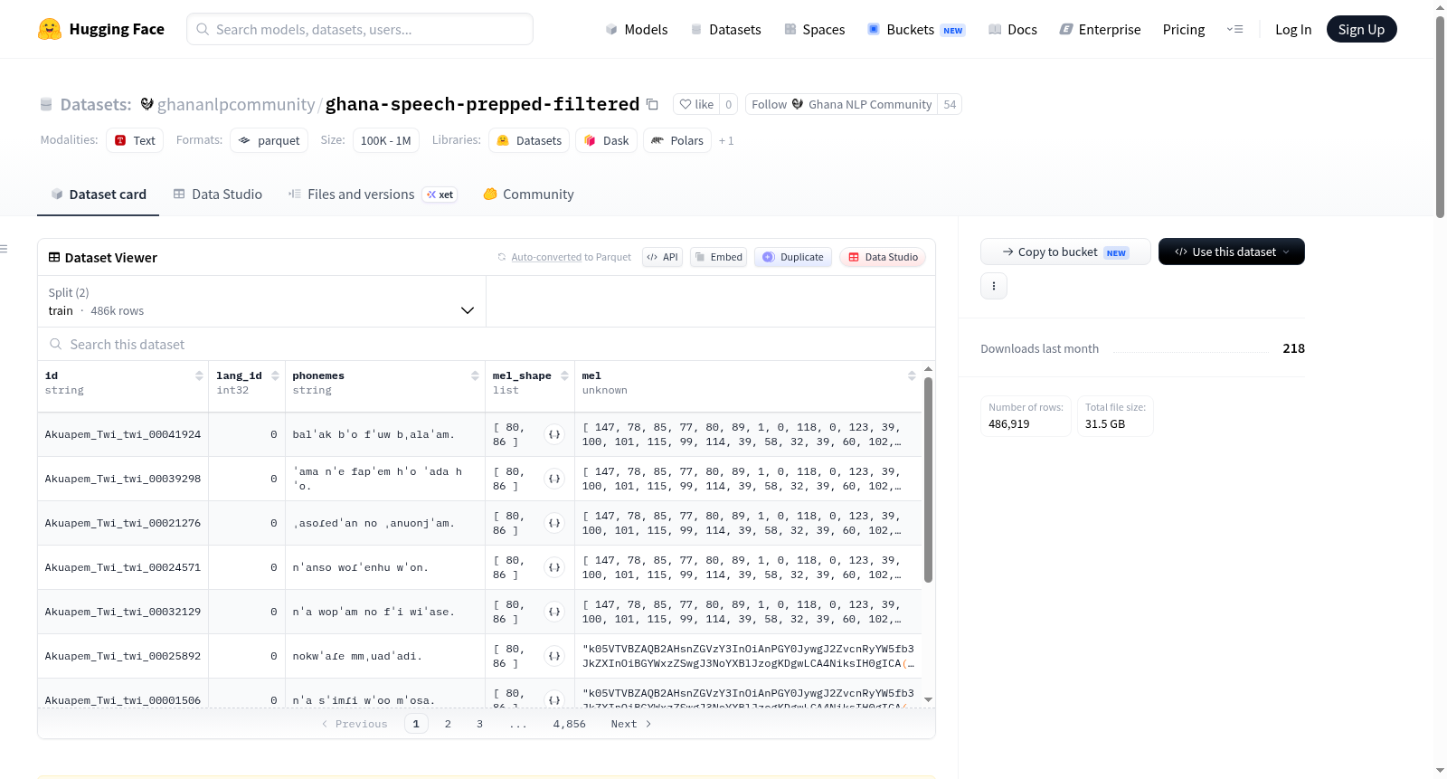Open the Buckets page
The height and width of the screenshot is (779, 1447).
(915, 29)
